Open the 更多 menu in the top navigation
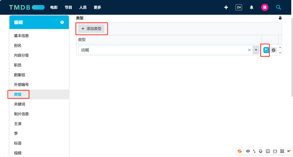293x157 pixels. click(97, 7)
